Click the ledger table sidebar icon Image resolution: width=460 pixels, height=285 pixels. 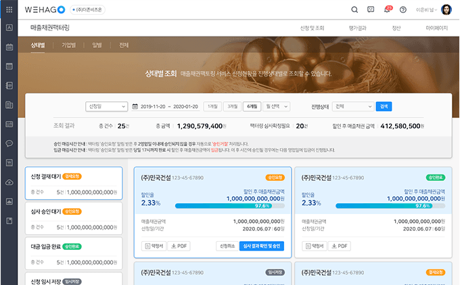tap(9, 124)
